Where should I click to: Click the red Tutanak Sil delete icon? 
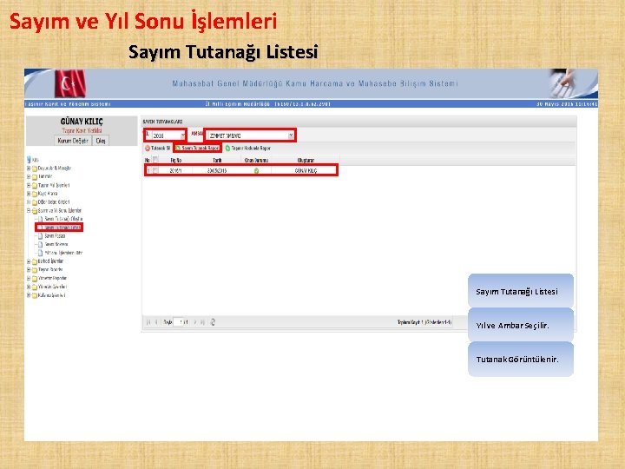coord(148,148)
